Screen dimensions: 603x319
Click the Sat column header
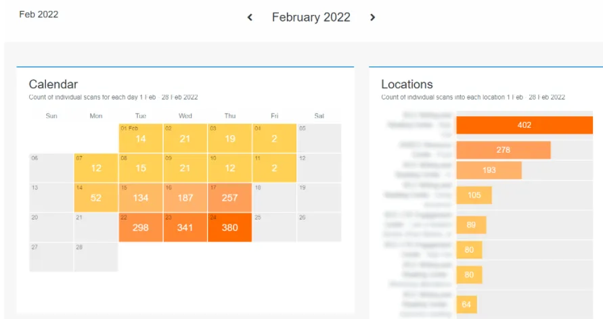pos(319,116)
